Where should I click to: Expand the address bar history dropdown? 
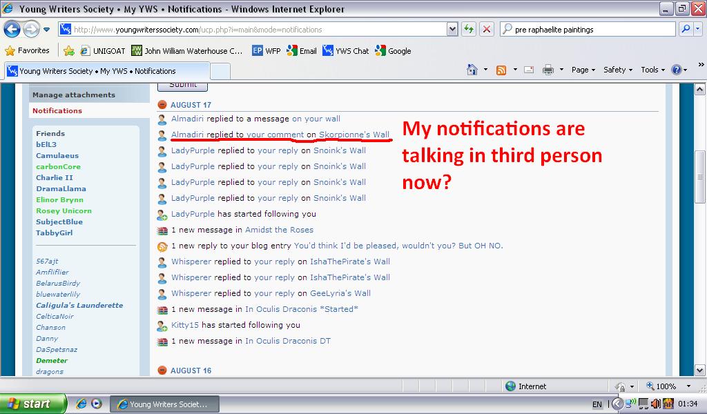(x=452, y=30)
